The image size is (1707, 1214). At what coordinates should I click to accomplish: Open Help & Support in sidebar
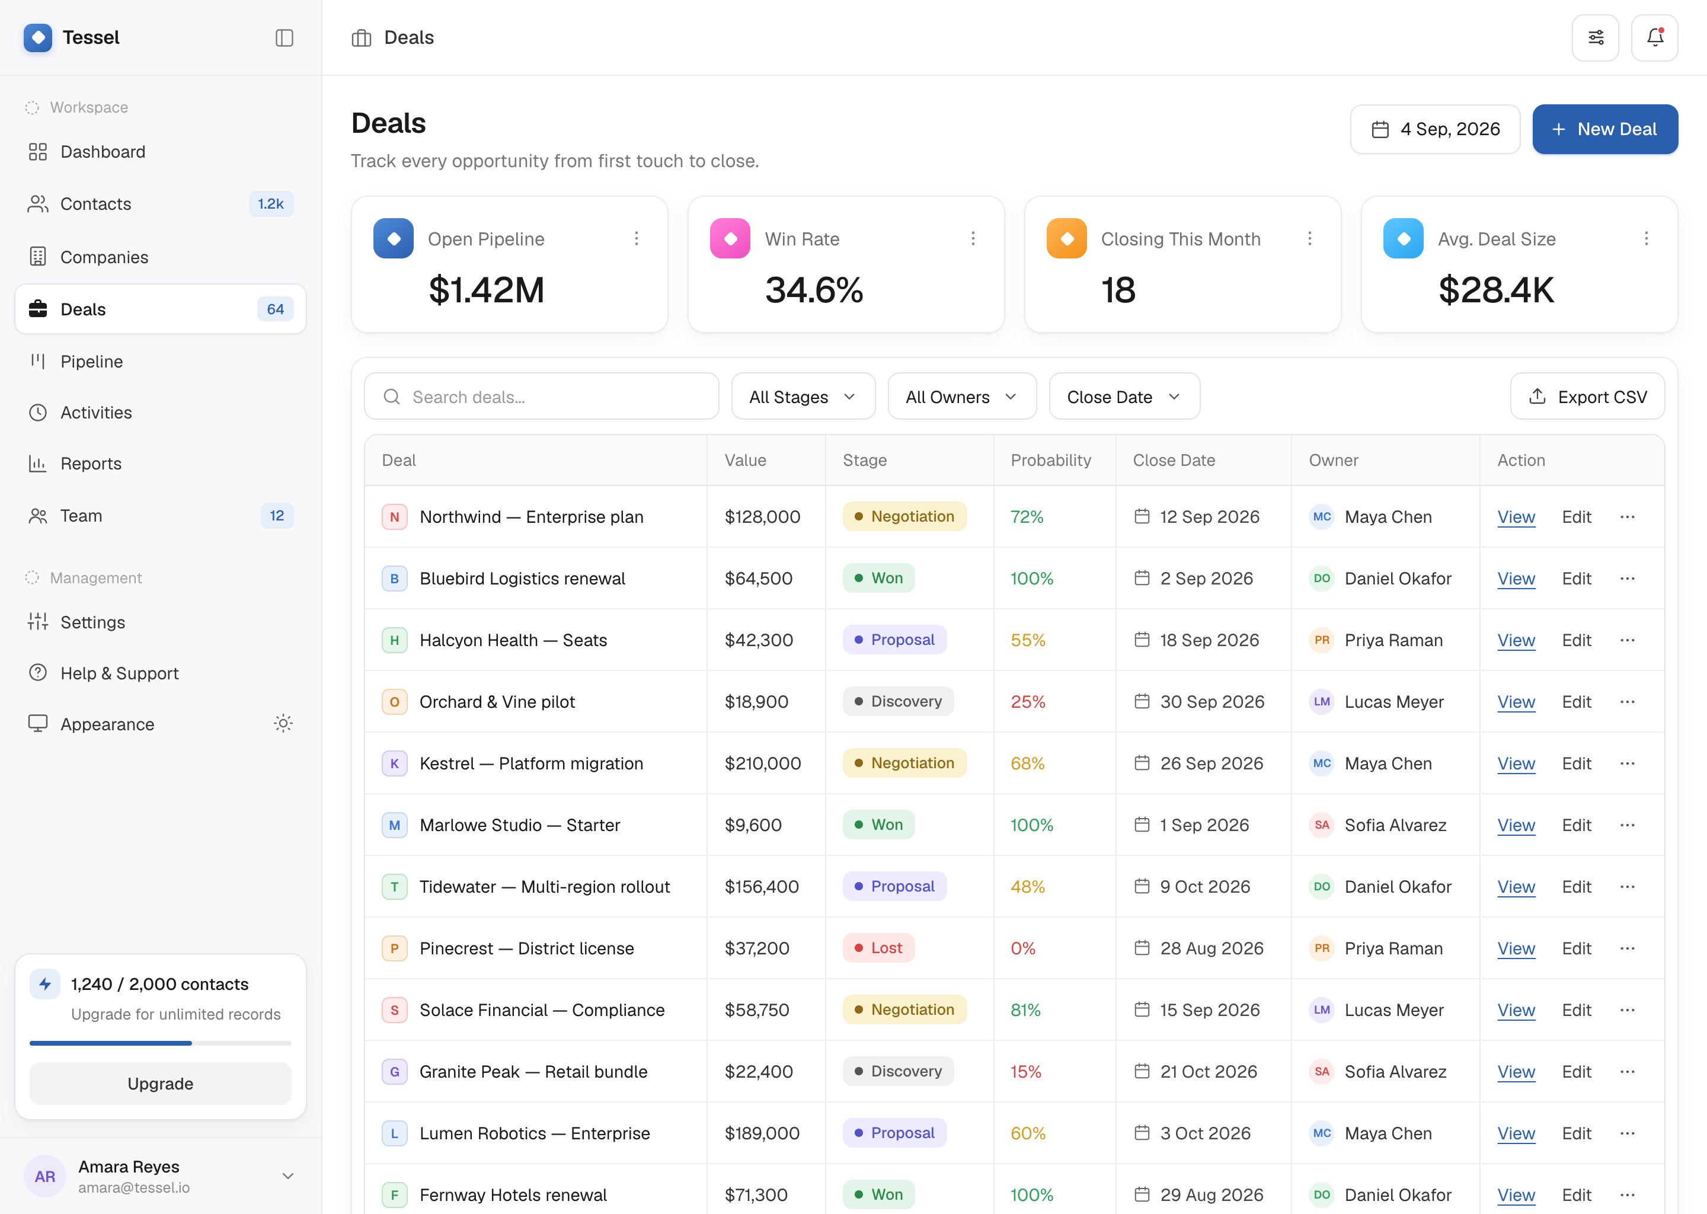pos(161,673)
